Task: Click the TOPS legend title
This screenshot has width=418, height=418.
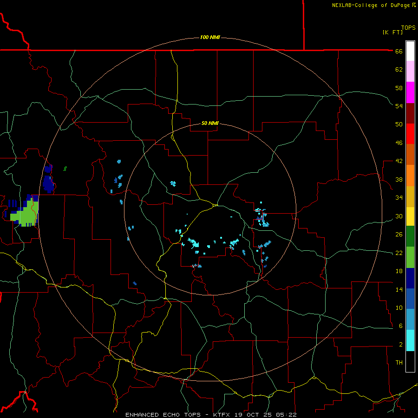Action: pyautogui.click(x=408, y=28)
